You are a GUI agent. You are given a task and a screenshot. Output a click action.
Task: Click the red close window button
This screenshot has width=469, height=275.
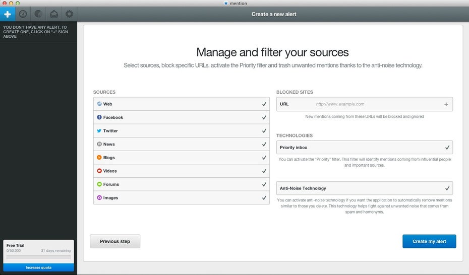[x=5, y=3]
